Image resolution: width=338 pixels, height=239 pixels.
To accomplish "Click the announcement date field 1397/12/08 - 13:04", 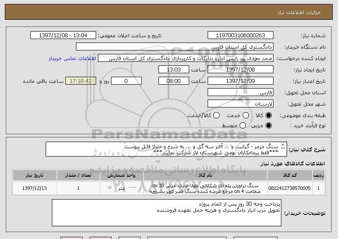I will click(x=63, y=36).
